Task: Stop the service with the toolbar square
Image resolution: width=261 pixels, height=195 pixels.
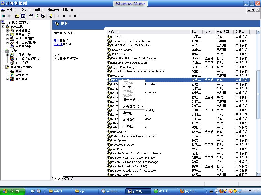Action: tap(64, 16)
